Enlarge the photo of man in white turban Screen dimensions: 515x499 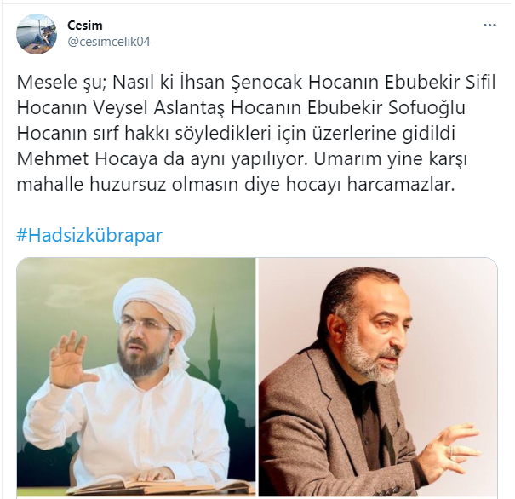(136, 377)
